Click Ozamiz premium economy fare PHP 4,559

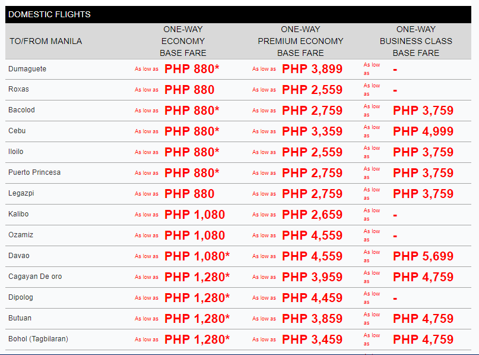[312, 235]
